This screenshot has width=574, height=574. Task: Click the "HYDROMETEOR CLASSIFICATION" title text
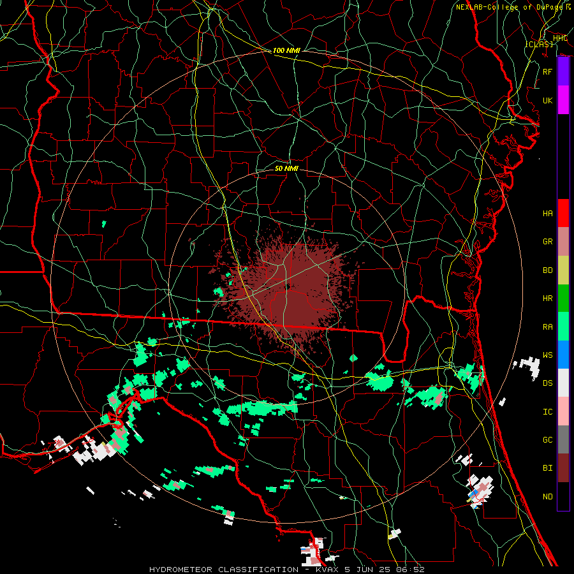coord(224,570)
